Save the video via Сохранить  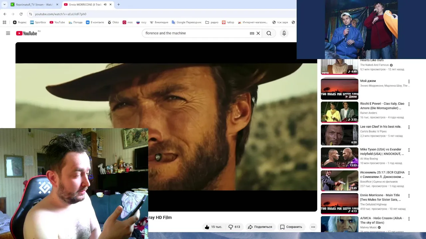291,227
